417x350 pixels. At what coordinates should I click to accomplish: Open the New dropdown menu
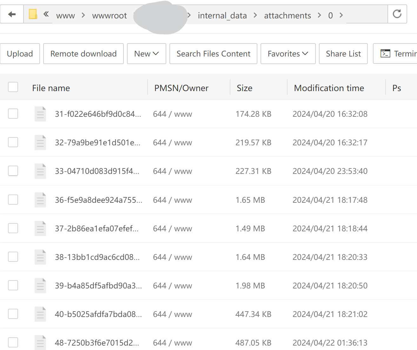tap(147, 54)
